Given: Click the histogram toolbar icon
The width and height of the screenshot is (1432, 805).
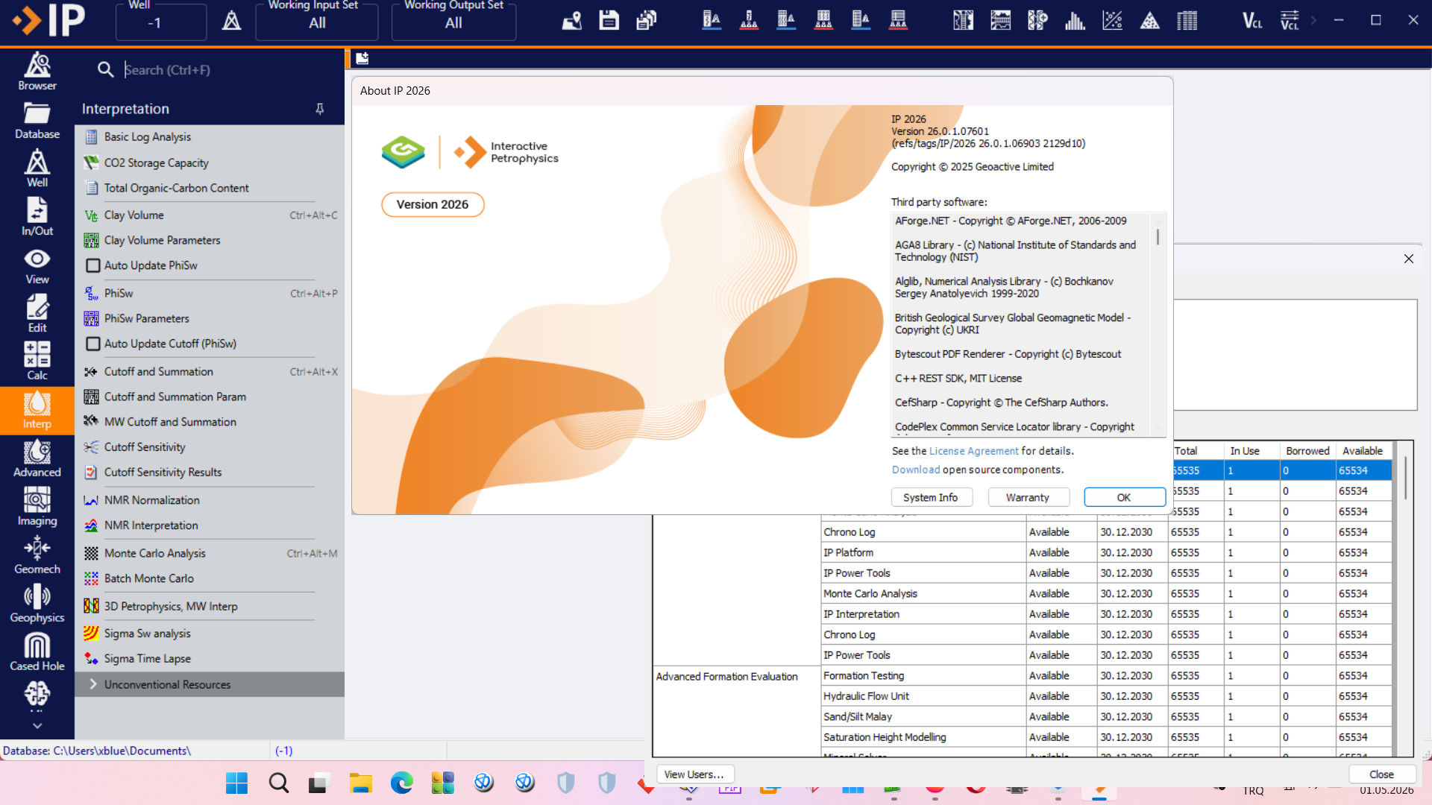Looking at the screenshot, I should [x=1075, y=20].
